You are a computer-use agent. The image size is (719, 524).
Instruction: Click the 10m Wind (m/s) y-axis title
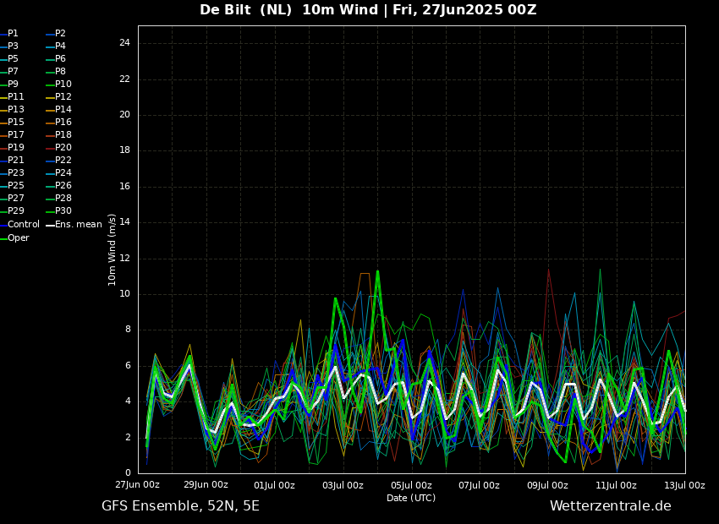pyautogui.click(x=113, y=249)
